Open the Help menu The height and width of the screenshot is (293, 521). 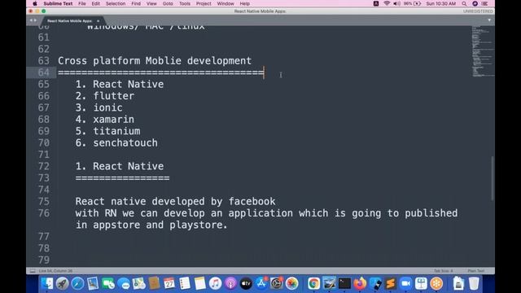[x=244, y=3]
